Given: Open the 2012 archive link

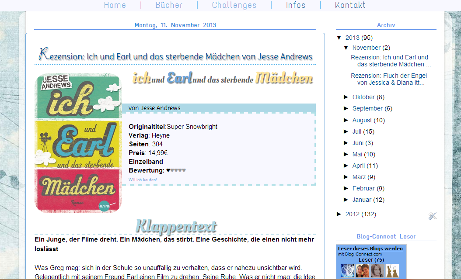Looking at the screenshot, I should (x=352, y=214).
